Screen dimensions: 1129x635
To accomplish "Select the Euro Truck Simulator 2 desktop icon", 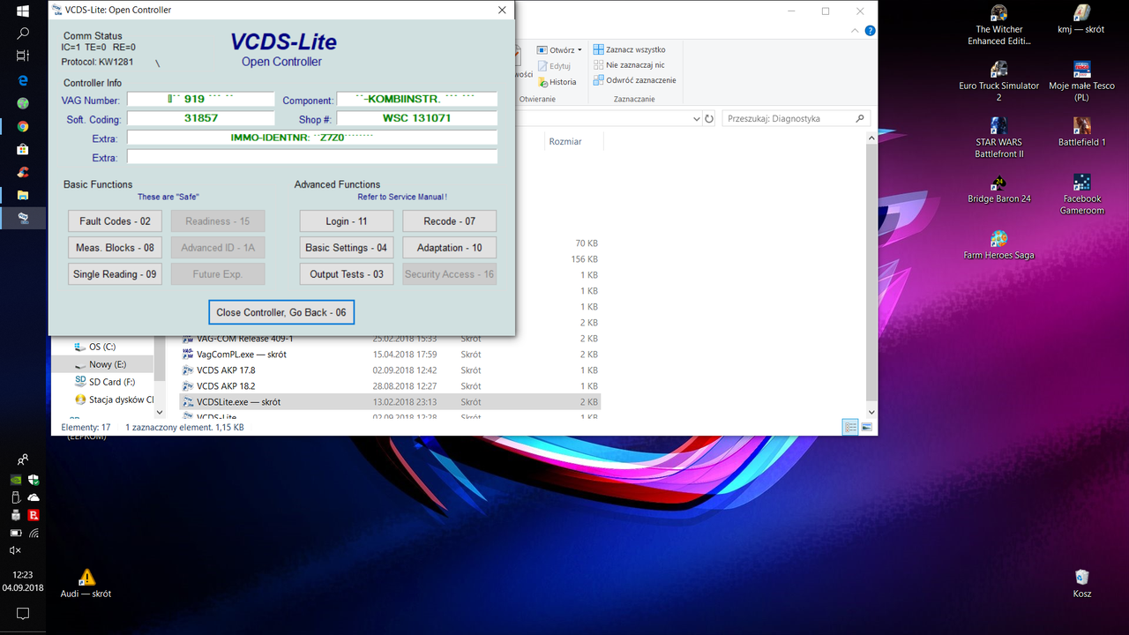I will click(x=998, y=81).
